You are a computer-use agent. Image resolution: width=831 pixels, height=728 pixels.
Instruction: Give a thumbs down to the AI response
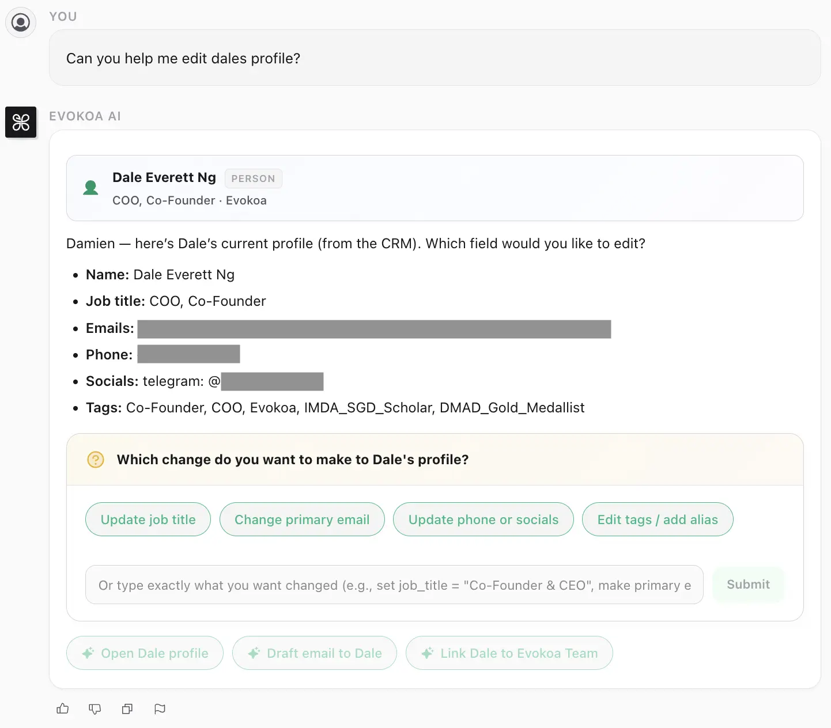95,708
